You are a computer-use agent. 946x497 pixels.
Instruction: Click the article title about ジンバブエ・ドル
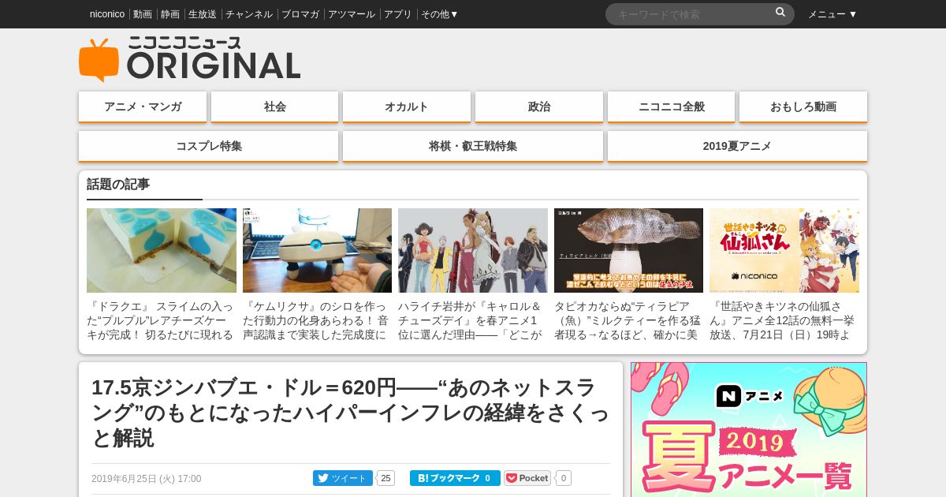pos(351,413)
